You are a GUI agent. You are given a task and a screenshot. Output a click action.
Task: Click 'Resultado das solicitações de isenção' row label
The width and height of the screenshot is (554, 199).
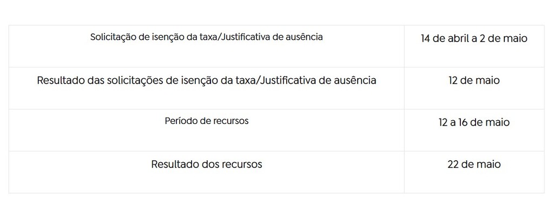[x=206, y=81]
